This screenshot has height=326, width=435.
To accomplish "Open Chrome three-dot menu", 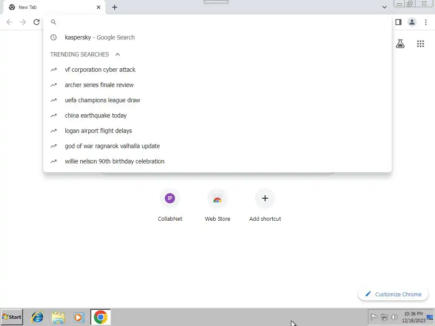I will coord(426,22).
